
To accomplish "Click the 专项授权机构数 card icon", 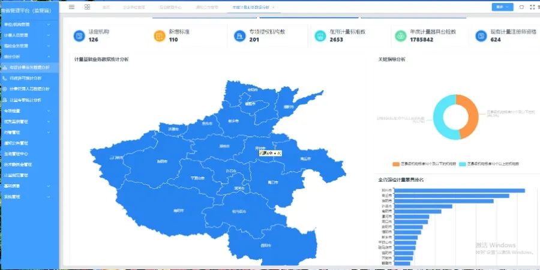I will pos(239,36).
